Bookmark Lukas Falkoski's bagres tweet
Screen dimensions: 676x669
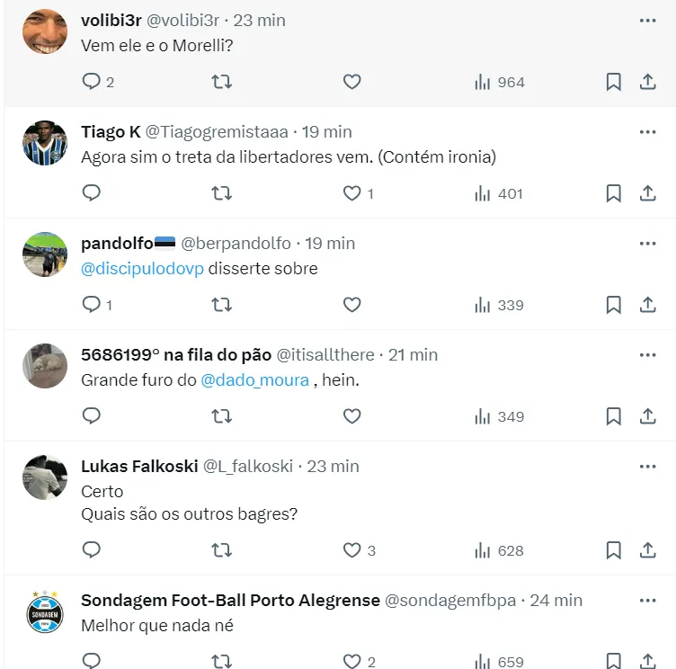(x=613, y=550)
